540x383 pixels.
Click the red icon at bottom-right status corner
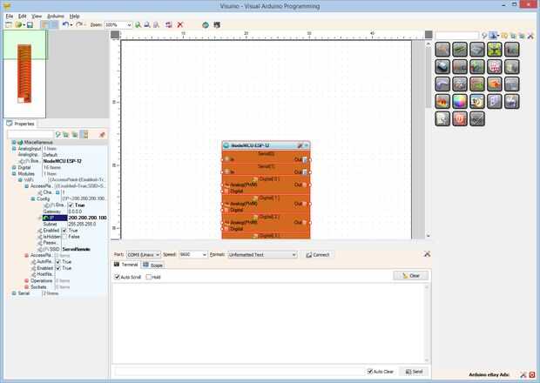click(x=532, y=374)
